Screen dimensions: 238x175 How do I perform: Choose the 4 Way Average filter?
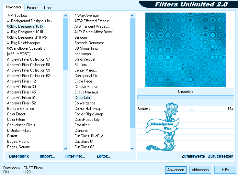point(86,15)
